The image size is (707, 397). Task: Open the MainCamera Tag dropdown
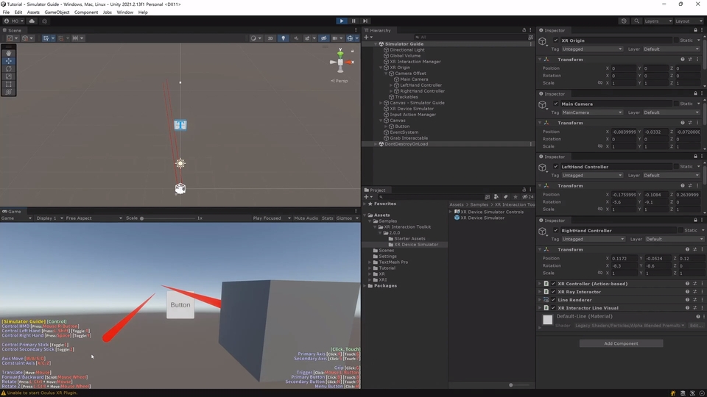pos(592,112)
